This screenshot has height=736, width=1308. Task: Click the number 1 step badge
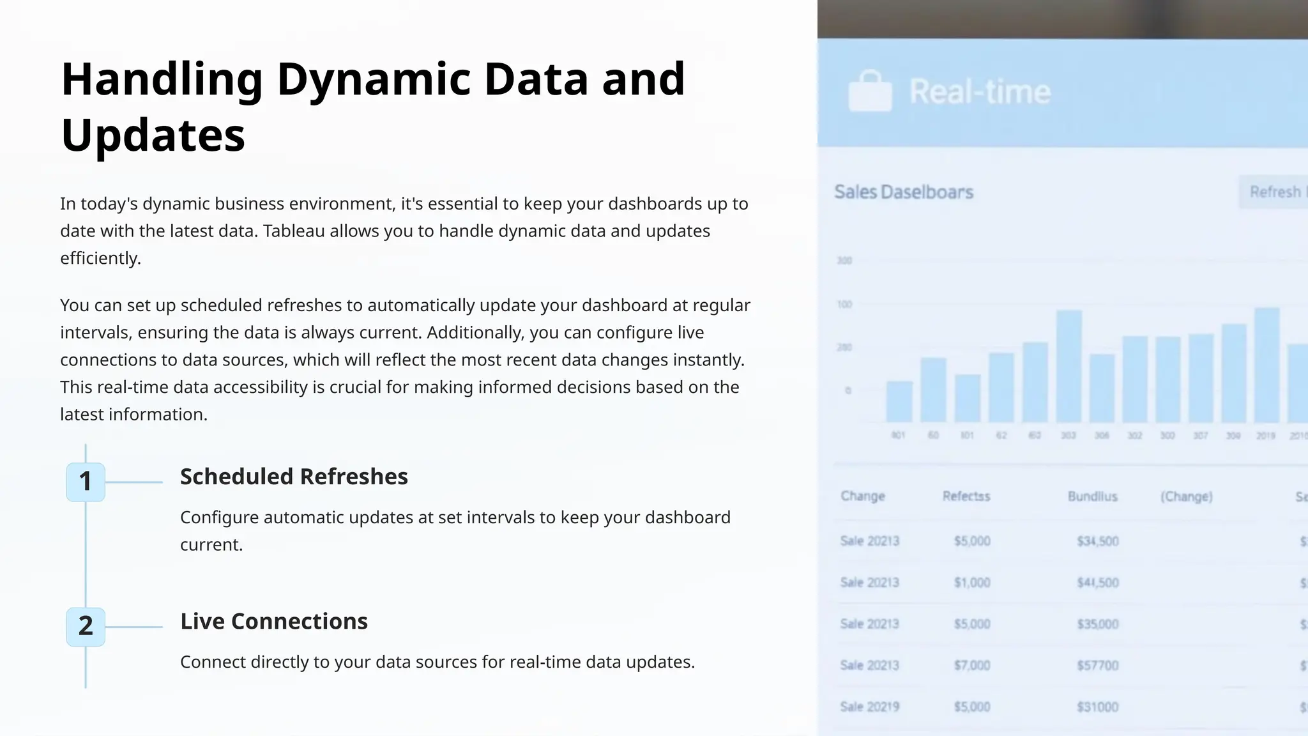[x=86, y=482]
